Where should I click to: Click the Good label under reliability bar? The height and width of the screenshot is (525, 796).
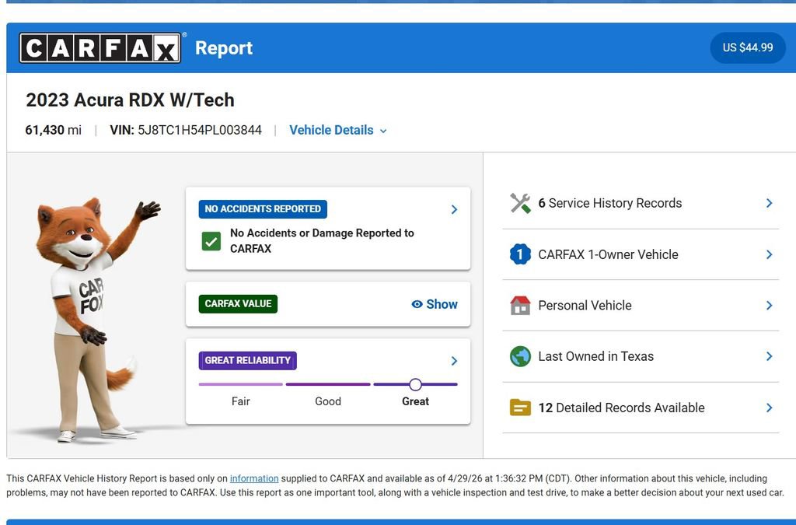pyautogui.click(x=328, y=401)
